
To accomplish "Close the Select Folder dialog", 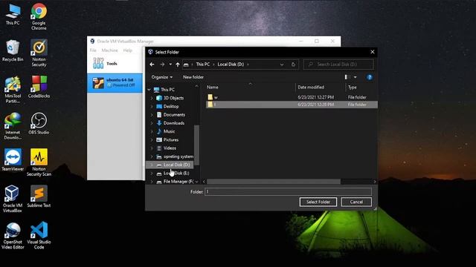I will tap(373, 52).
